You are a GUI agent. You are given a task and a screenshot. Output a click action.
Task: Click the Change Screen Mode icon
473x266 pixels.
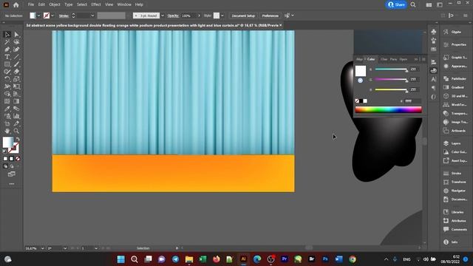click(x=12, y=174)
